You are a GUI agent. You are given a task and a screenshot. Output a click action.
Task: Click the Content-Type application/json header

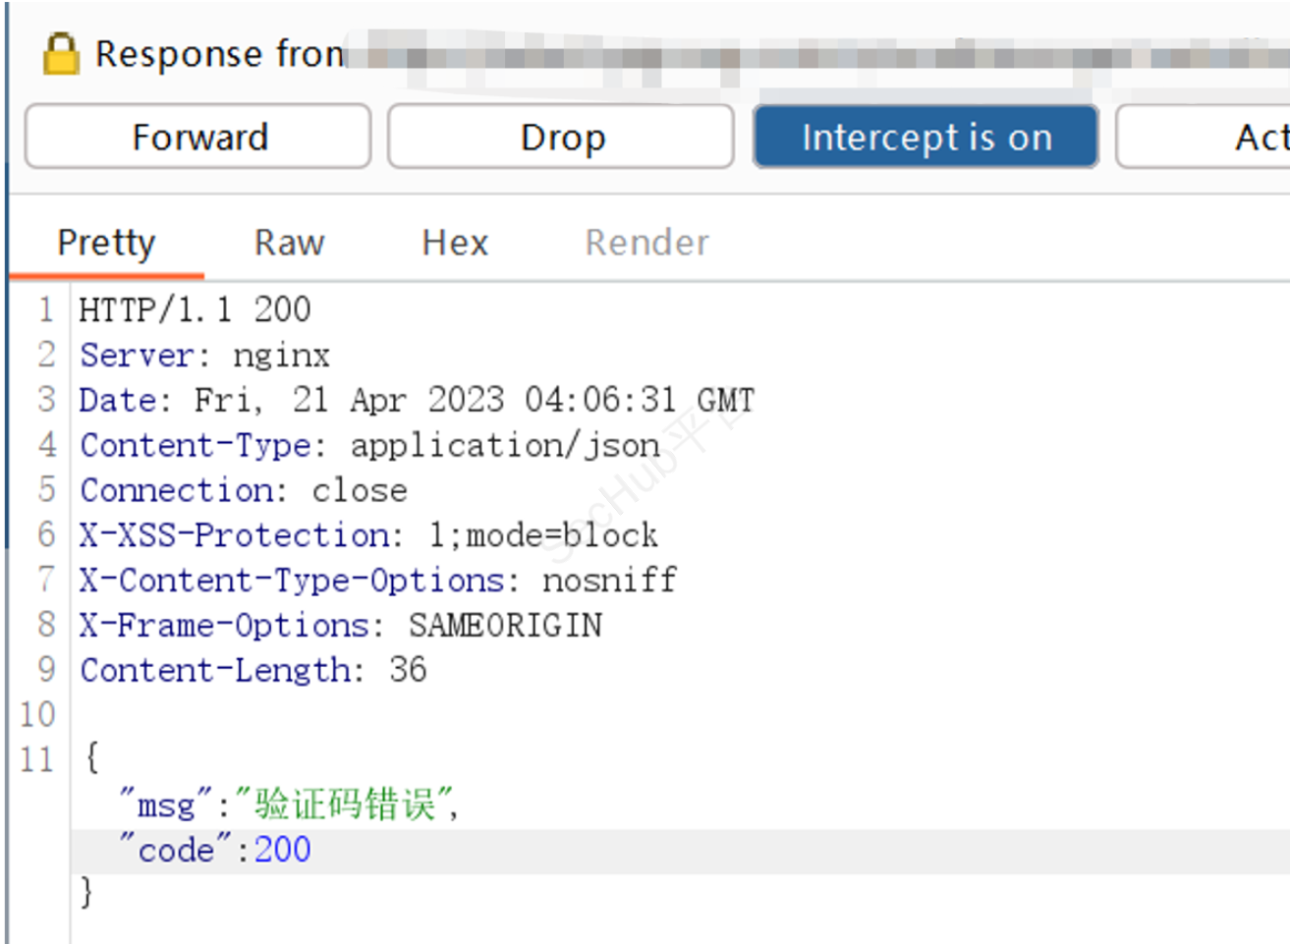[x=369, y=446]
